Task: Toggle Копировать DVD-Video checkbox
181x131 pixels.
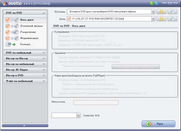Action: point(56,36)
